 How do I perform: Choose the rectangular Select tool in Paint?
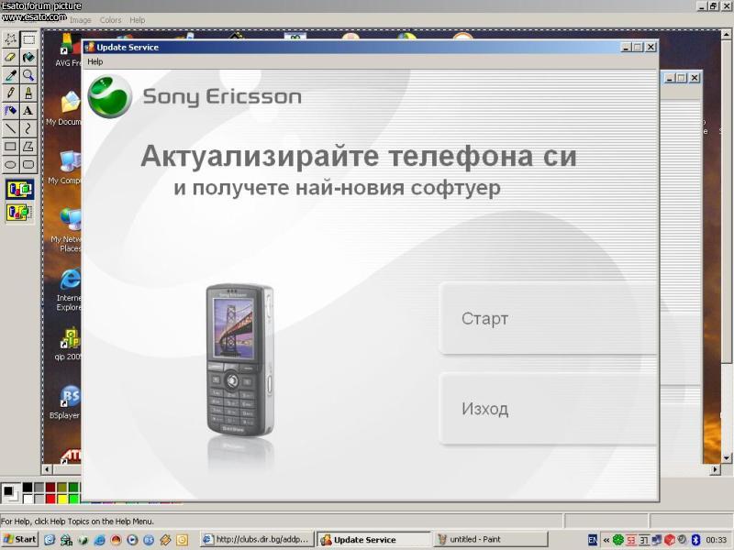point(28,39)
